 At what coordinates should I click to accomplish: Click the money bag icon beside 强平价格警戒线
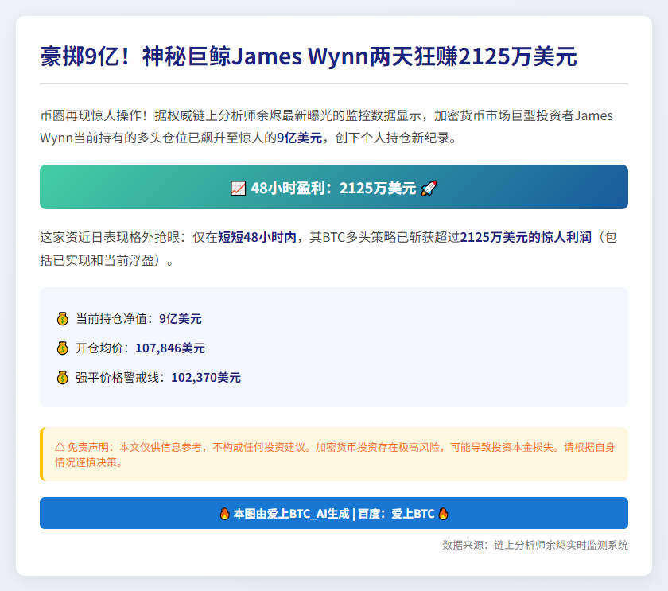(61, 377)
